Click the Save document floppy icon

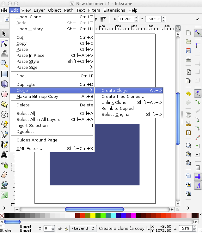coord(188,51)
